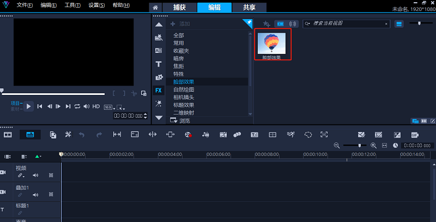Select the Title (T) library icon

click(159, 64)
